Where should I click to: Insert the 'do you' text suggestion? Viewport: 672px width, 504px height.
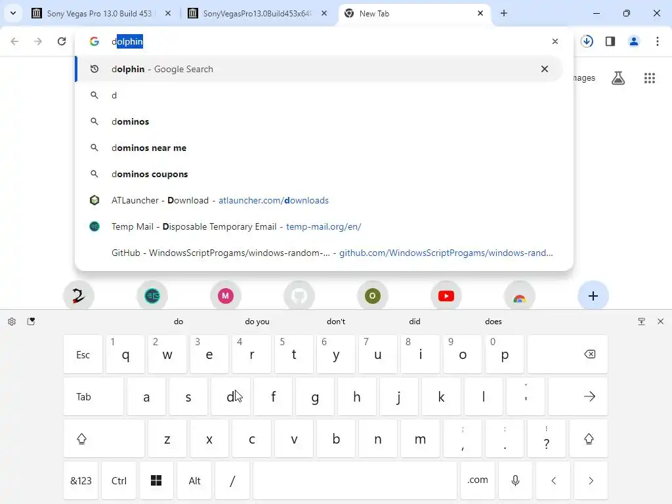(x=257, y=322)
